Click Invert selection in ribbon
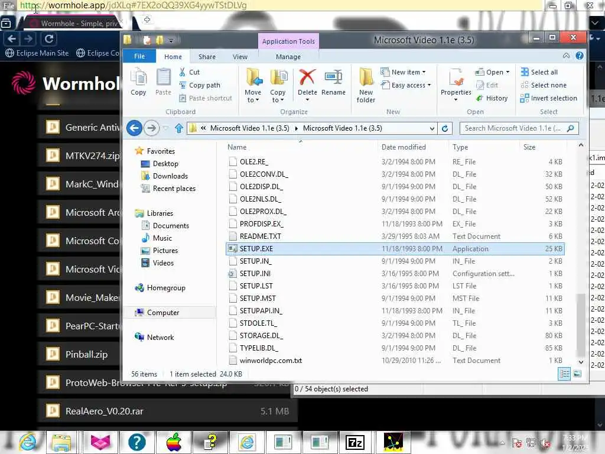605x454 pixels. pos(549,98)
